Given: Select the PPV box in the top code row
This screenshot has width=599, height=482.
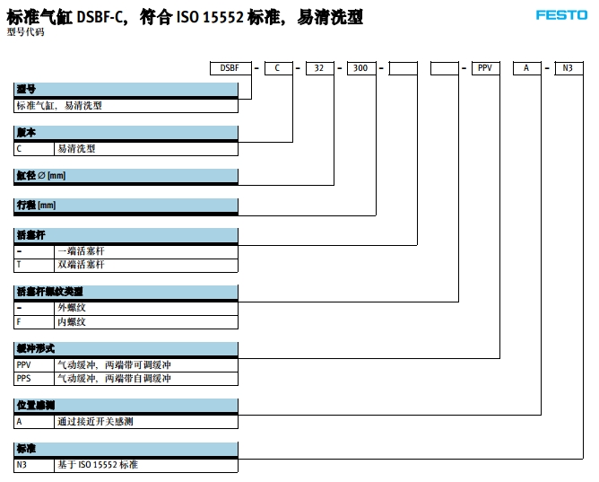Looking at the screenshot, I should click(x=486, y=68).
